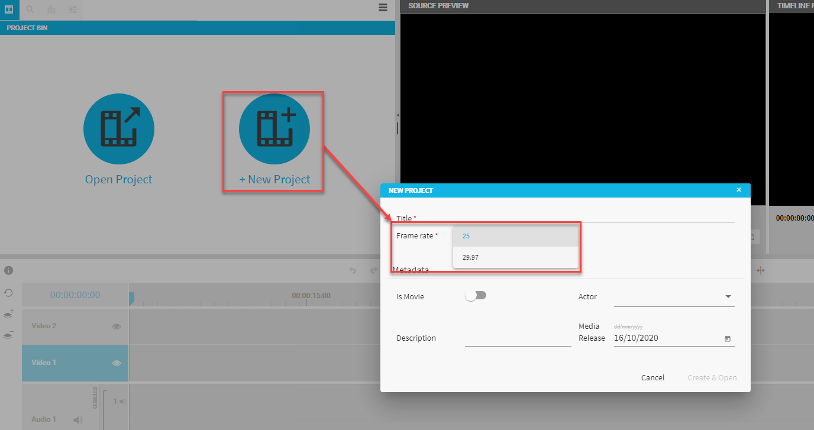Viewport: 814px width, 430px height.
Task: Remove a track with the layer minus icon
Action: click(x=8, y=335)
